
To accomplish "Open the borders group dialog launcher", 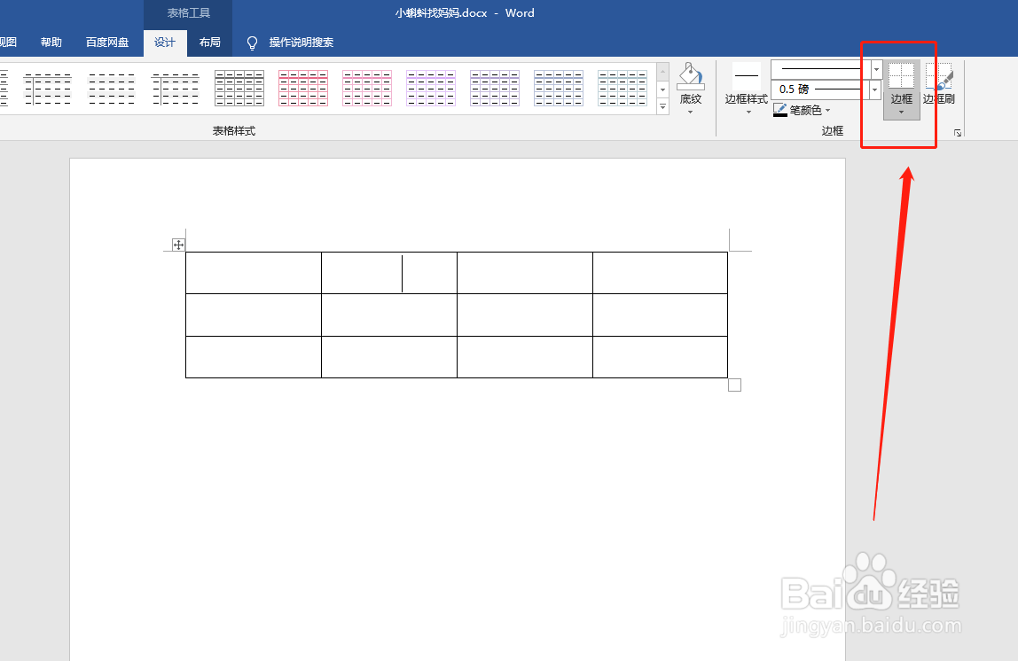I will pyautogui.click(x=957, y=132).
